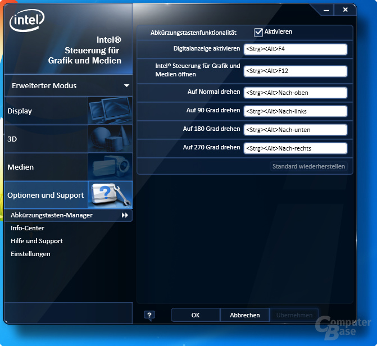Click the Auf Normal drehen hotkey field
Image resolution: width=377 pixels, height=346 pixels.
[x=296, y=93]
